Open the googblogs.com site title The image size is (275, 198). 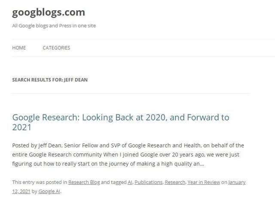(x=49, y=12)
